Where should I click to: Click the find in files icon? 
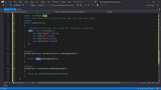tap(78, 5)
